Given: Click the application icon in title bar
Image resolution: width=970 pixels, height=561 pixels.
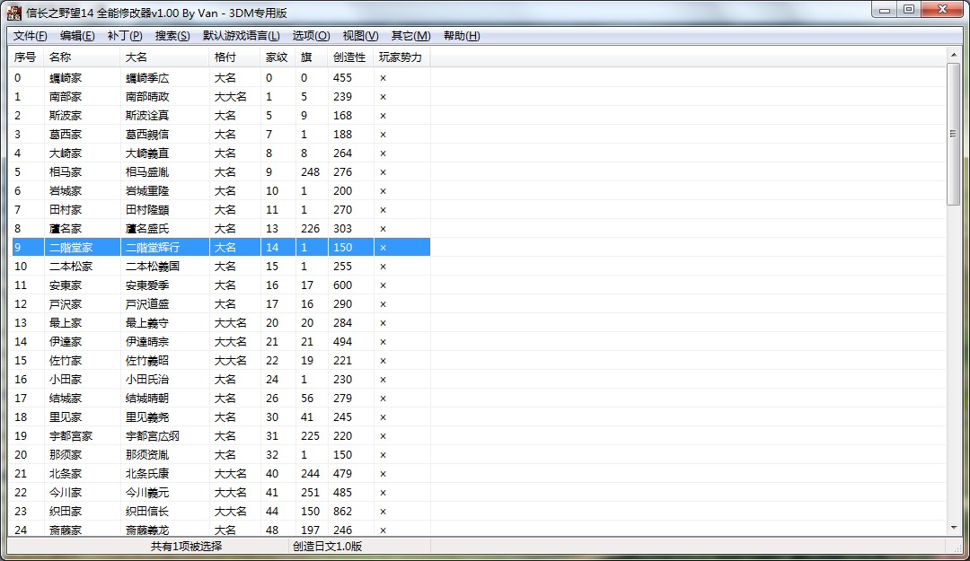Looking at the screenshot, I should tap(14, 13).
